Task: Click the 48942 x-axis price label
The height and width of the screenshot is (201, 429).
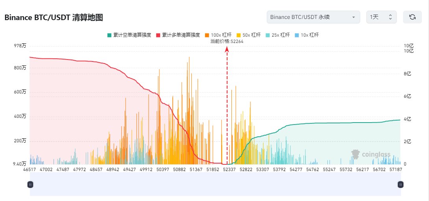Action: point(113,169)
